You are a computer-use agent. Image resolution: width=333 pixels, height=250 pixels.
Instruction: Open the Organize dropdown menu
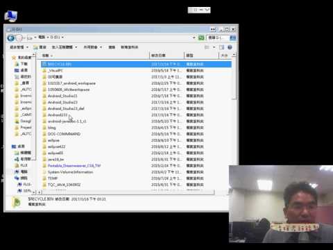click(x=19, y=47)
